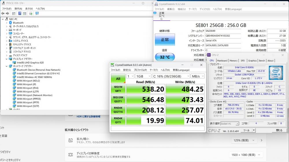Viewport: 289px width, 162px height.
Task: Click the Intel Core i5 logo in CPU-Z
Action: point(276,73)
